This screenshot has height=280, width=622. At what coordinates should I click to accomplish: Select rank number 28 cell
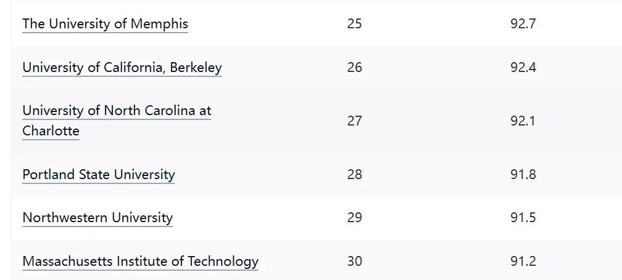click(355, 174)
